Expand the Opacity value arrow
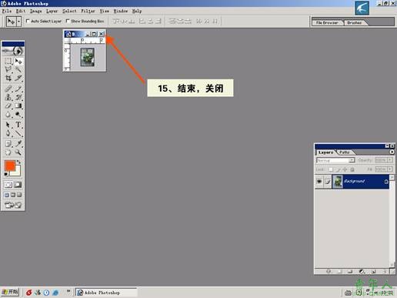This screenshot has width=397, height=298. pyautogui.click(x=390, y=160)
